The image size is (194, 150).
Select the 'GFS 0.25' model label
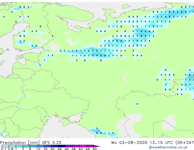coord(52,143)
